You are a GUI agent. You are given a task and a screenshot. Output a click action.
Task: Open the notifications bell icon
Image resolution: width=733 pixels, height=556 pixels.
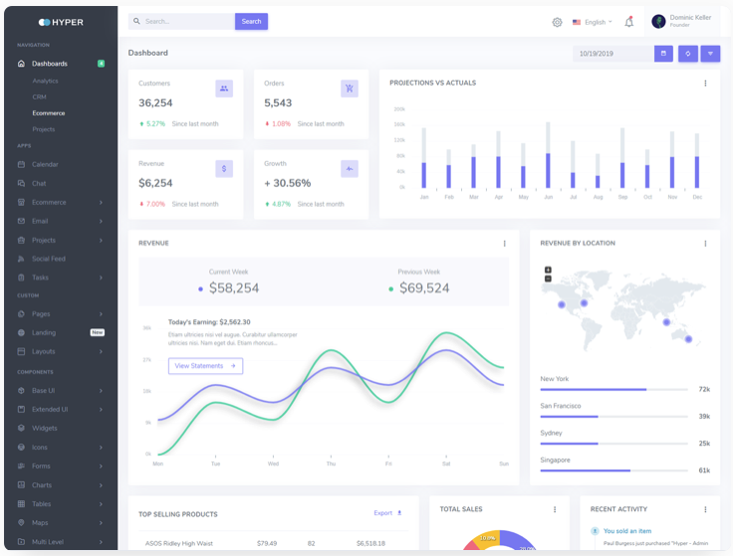coord(629,22)
